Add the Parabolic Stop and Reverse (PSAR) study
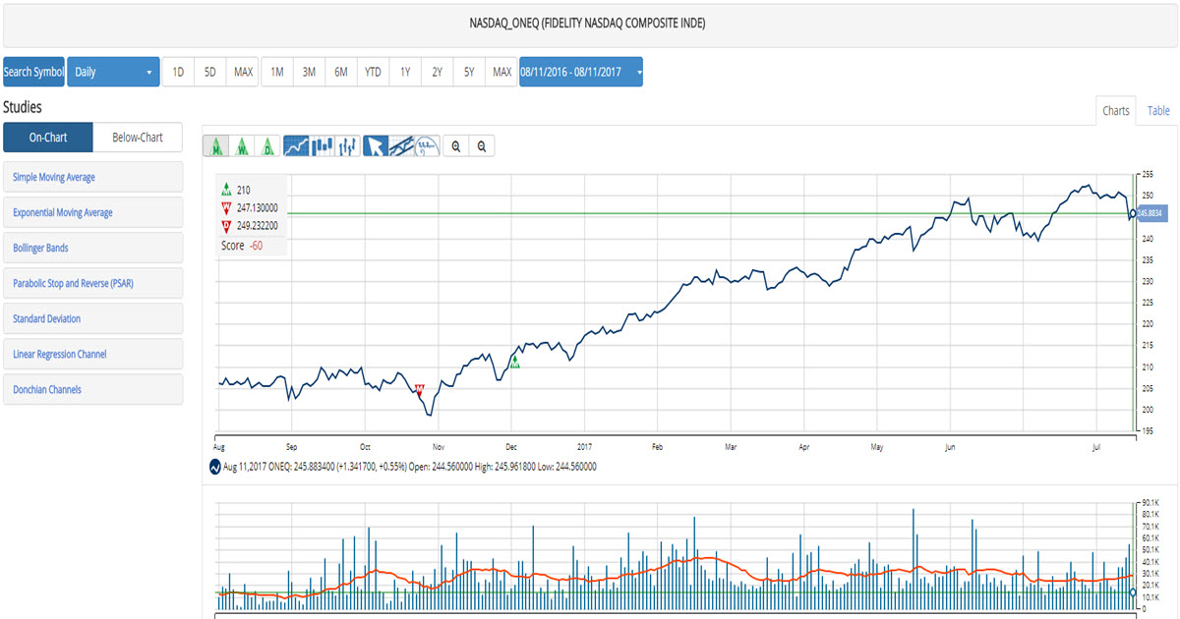Viewport: 1180px width, 619px height. point(92,283)
